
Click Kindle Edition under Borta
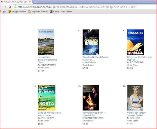[x=43, y=121]
